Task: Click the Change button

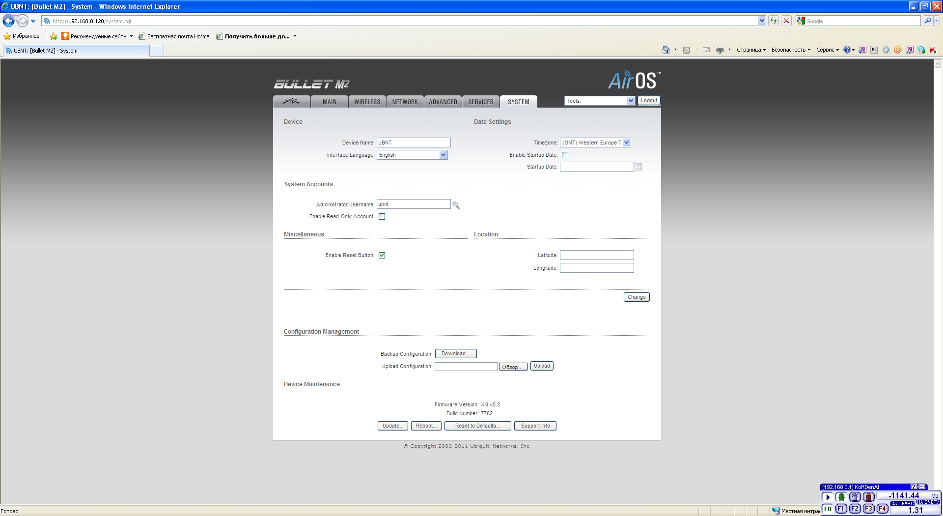Action: [637, 297]
